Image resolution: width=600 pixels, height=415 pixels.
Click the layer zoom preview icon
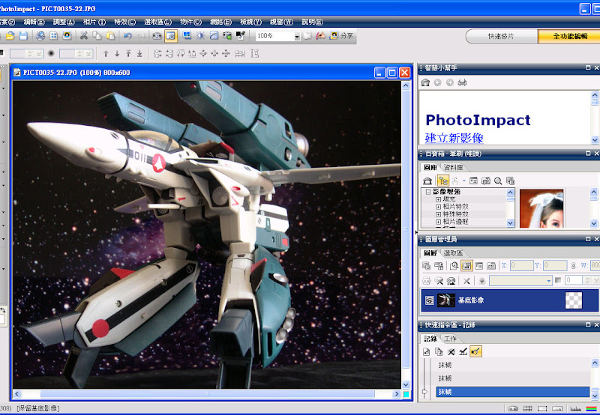454,265
